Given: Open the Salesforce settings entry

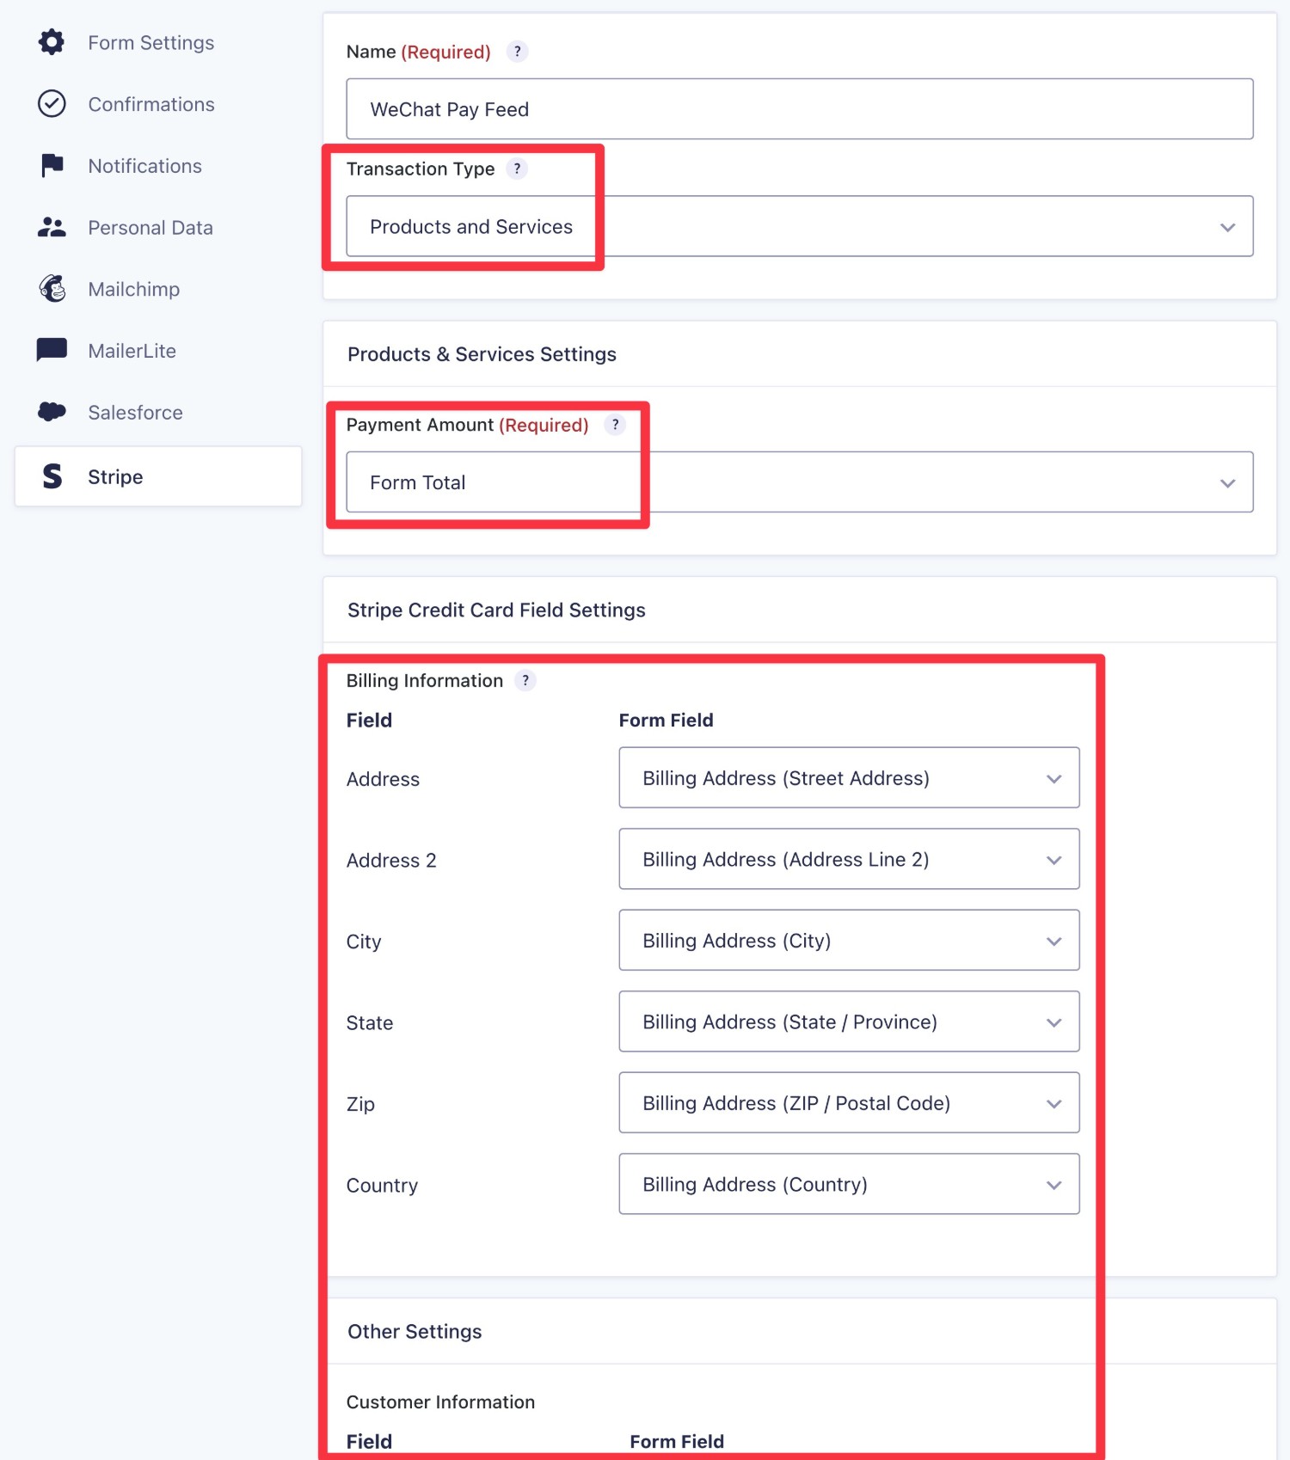Looking at the screenshot, I should tap(135, 413).
